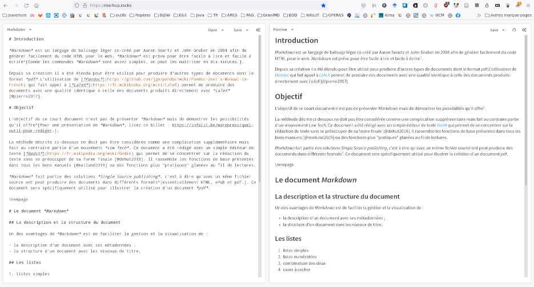The height and width of the screenshot is (287, 534).
Task: Go to browser home page icon
Action: coord(37,6)
